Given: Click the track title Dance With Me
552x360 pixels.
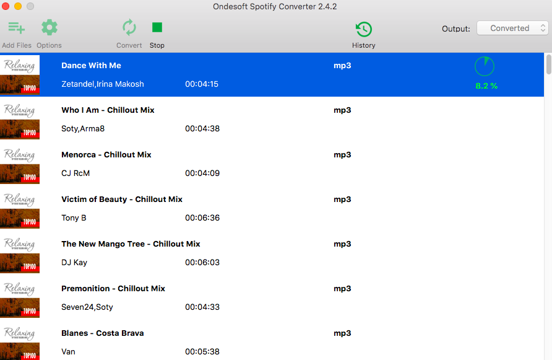Looking at the screenshot, I should pos(91,66).
